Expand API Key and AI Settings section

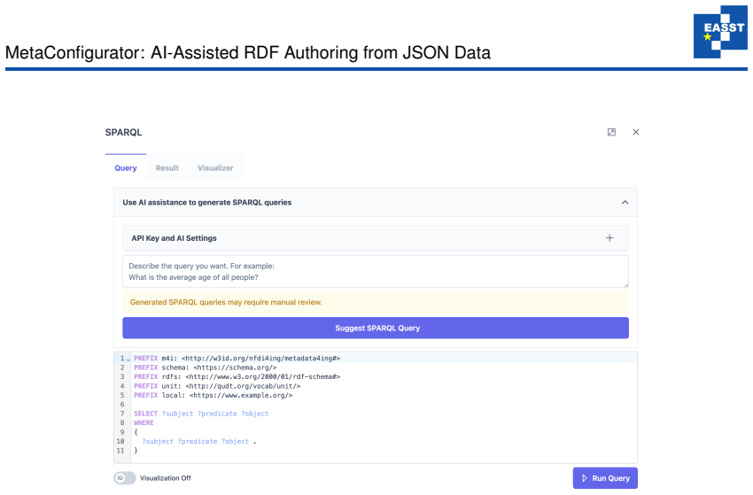tap(376, 238)
